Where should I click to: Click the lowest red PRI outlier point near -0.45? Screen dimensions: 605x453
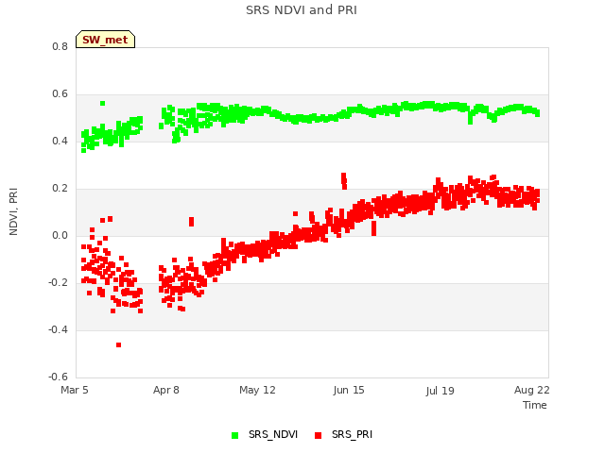(118, 344)
